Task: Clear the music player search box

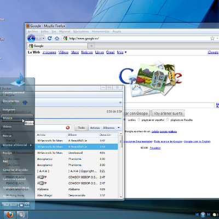Action: pyautogui.click(x=68, y=128)
